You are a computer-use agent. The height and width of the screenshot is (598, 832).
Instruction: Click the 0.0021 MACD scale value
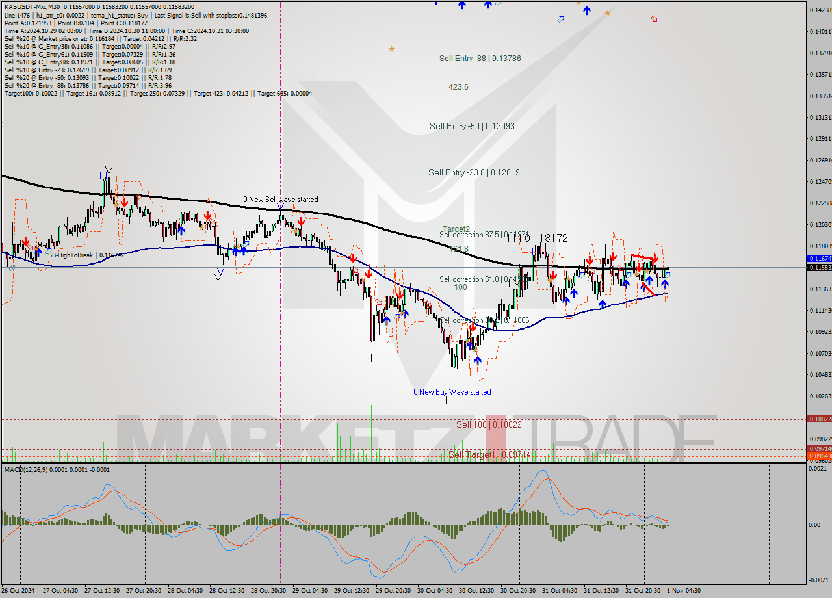tap(819, 469)
